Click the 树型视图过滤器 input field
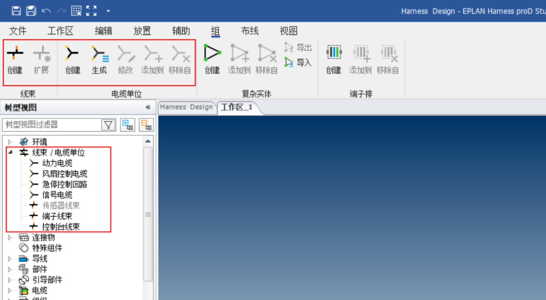The image size is (546, 300). [x=52, y=125]
